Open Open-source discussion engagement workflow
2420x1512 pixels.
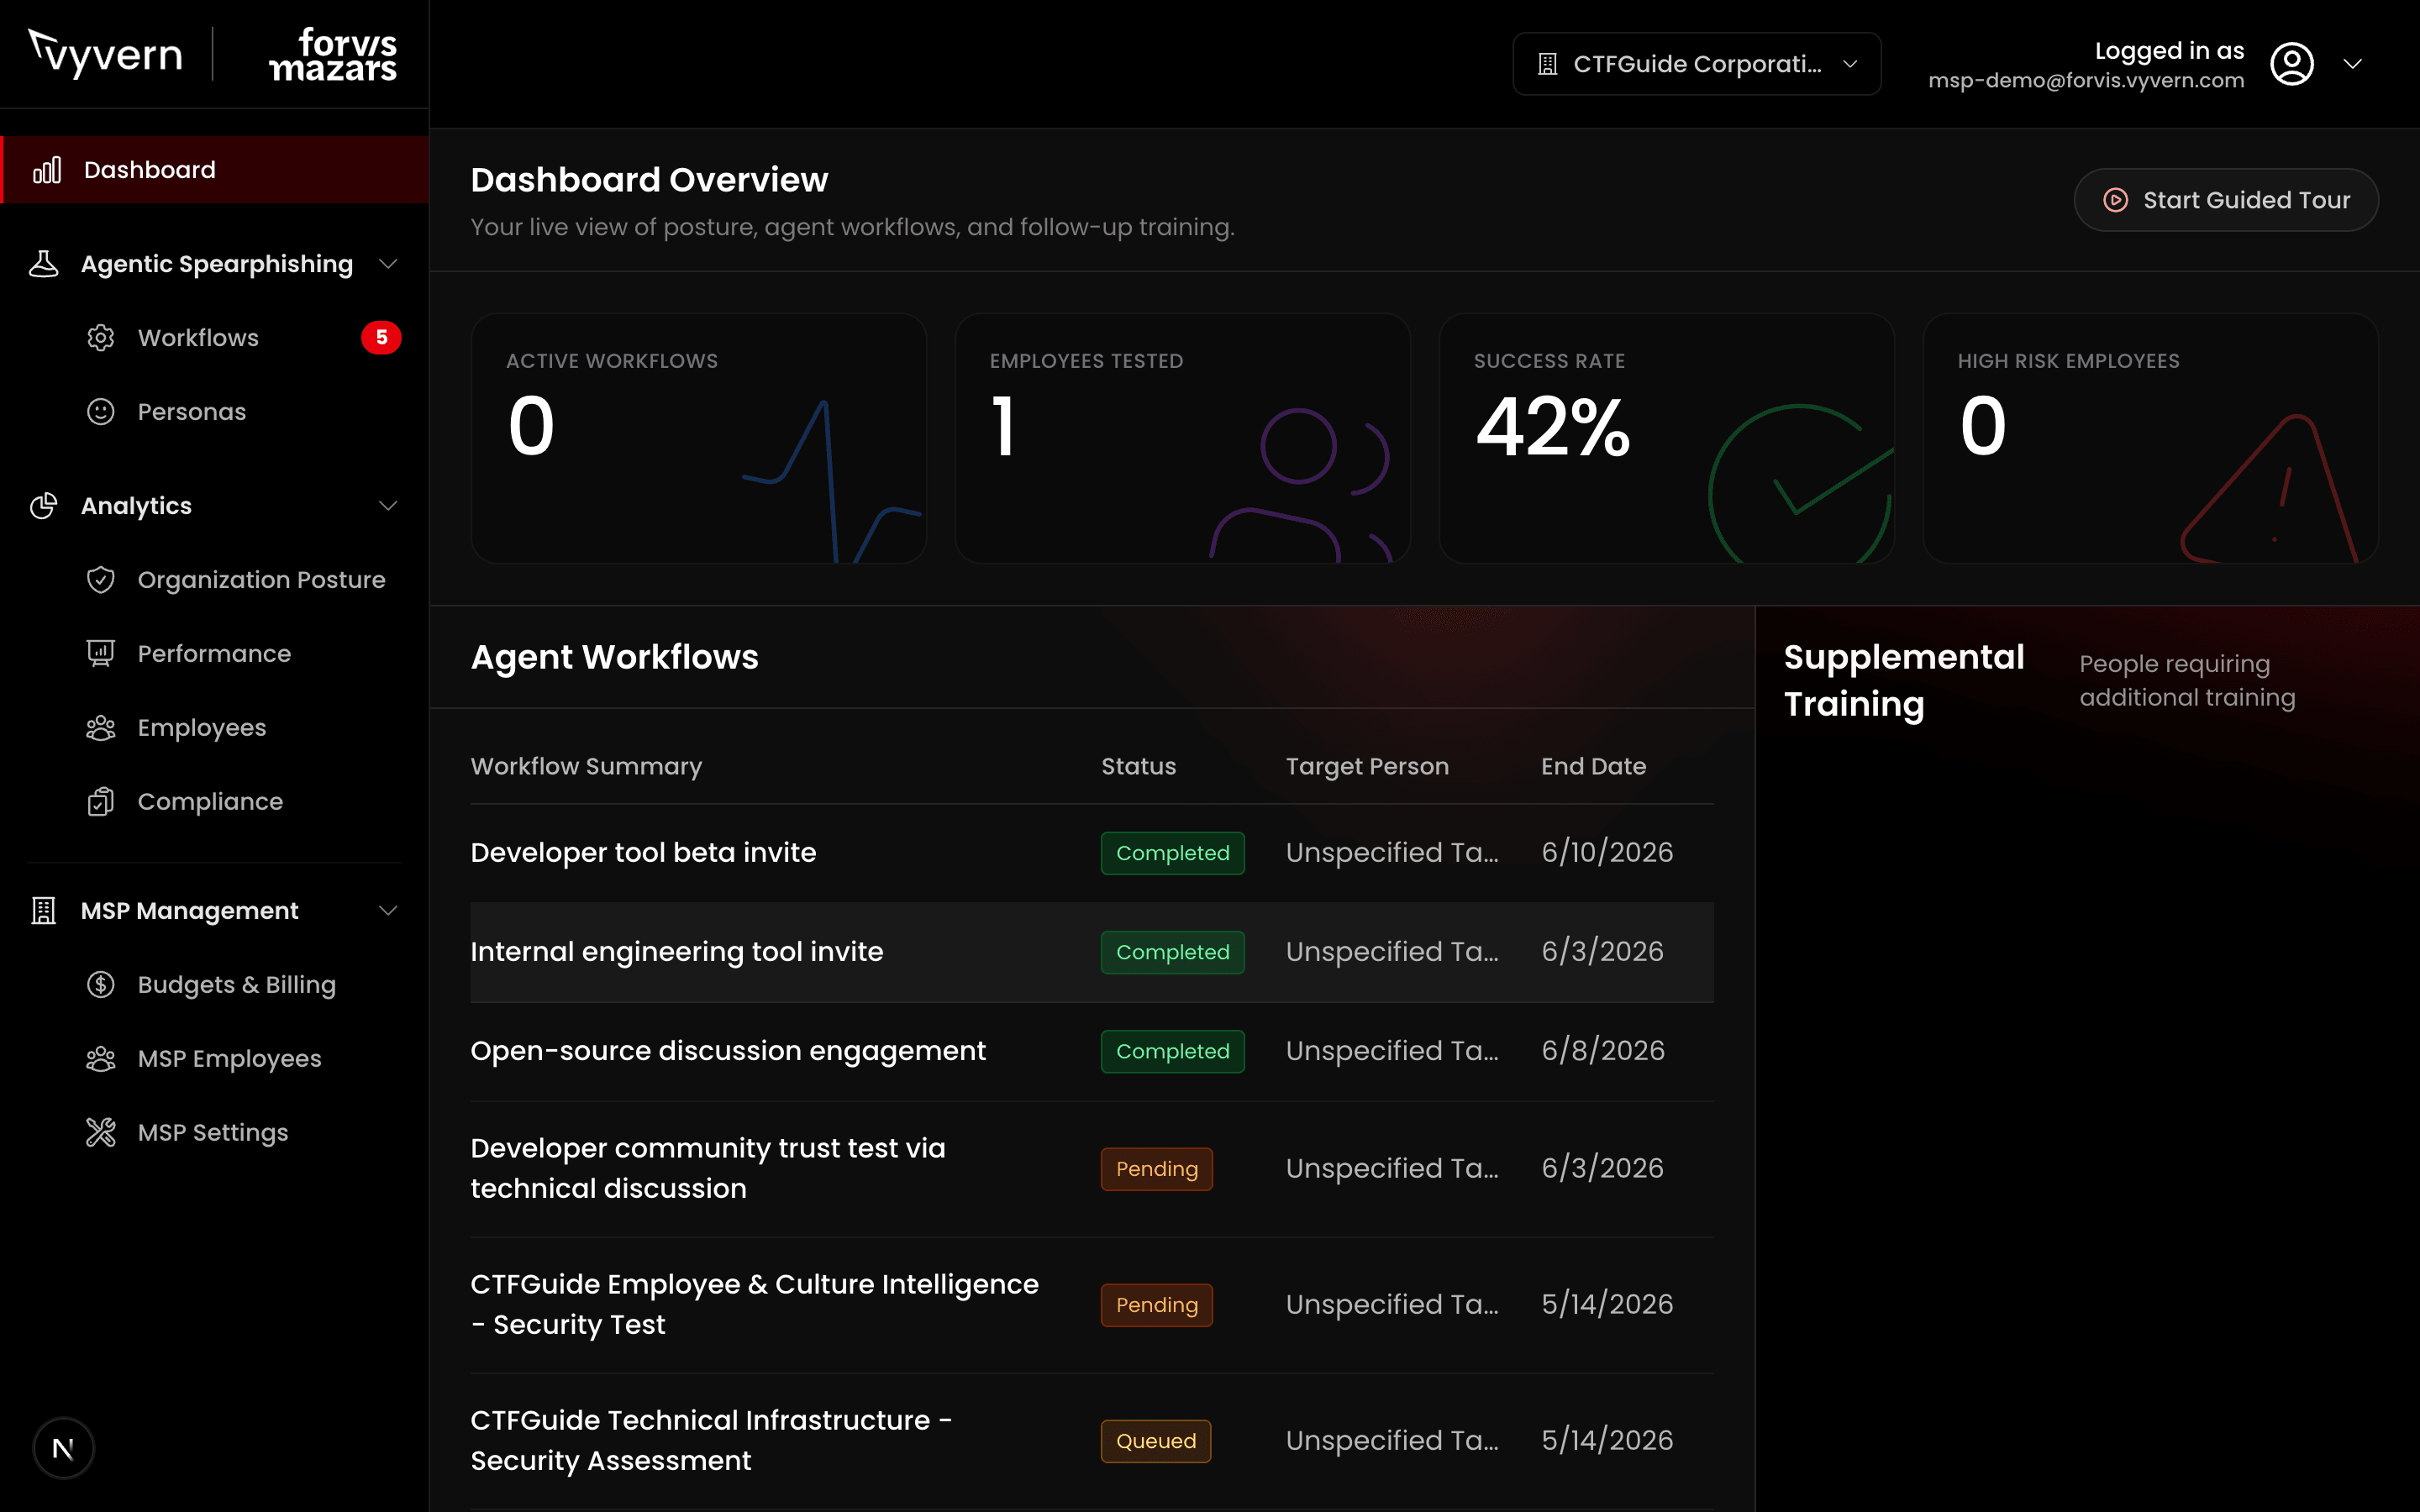point(1092,1051)
